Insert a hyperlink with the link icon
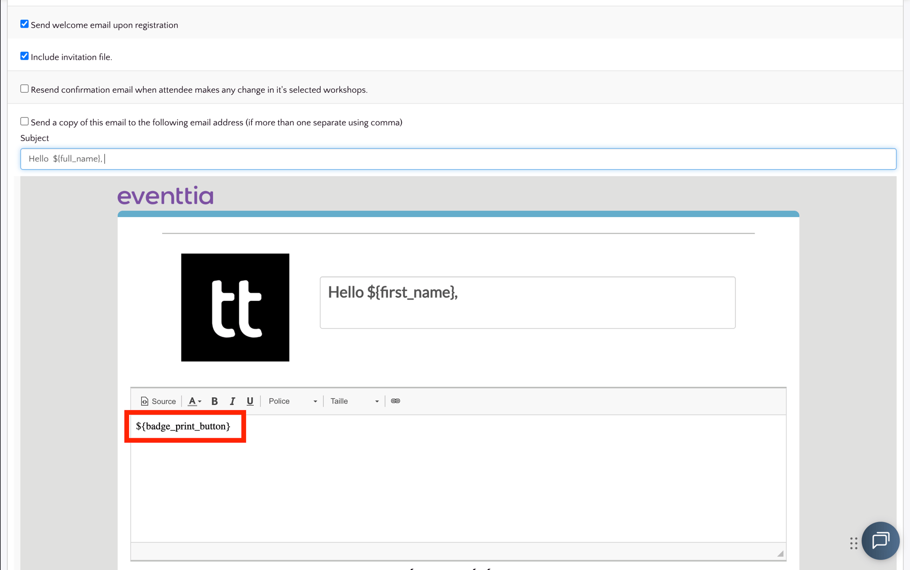 (396, 401)
